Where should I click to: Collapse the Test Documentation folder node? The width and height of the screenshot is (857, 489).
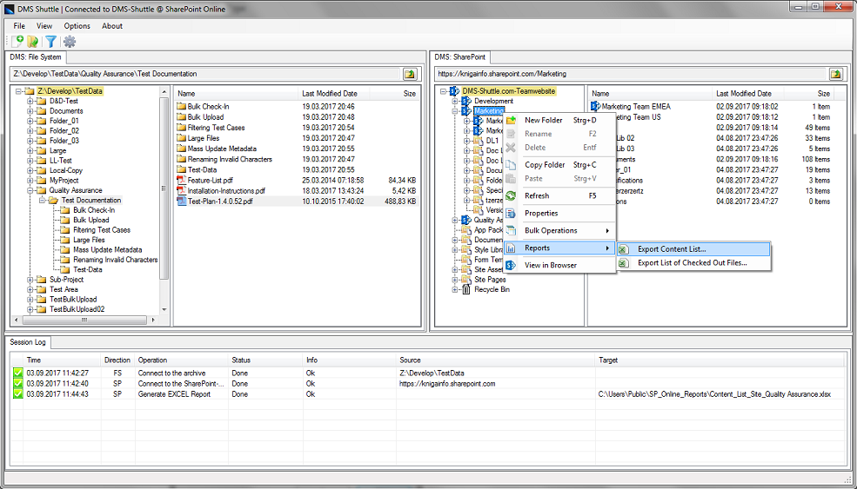pyautogui.click(x=42, y=201)
